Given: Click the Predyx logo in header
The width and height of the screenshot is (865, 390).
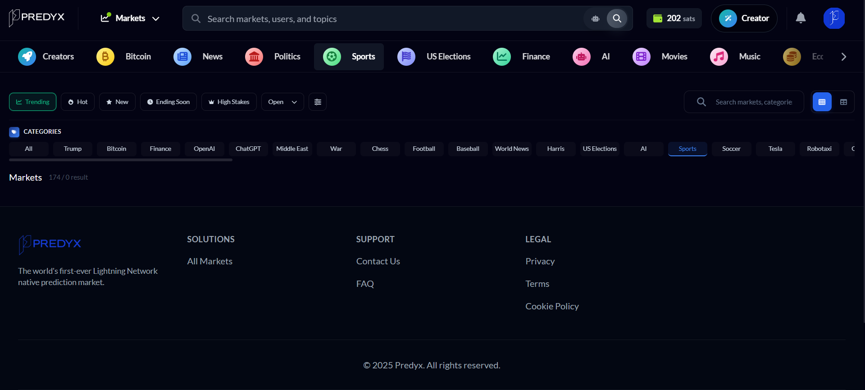Looking at the screenshot, I should tap(37, 18).
